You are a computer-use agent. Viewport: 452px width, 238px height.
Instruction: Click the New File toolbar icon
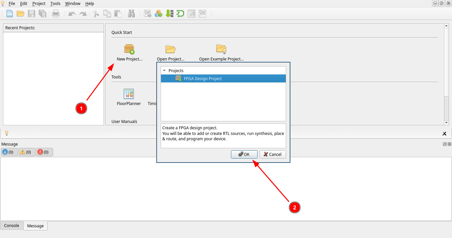pyautogui.click(x=10, y=14)
